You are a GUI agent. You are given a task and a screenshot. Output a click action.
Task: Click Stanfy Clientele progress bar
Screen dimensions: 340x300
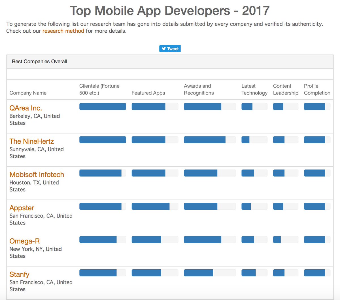tap(103, 273)
